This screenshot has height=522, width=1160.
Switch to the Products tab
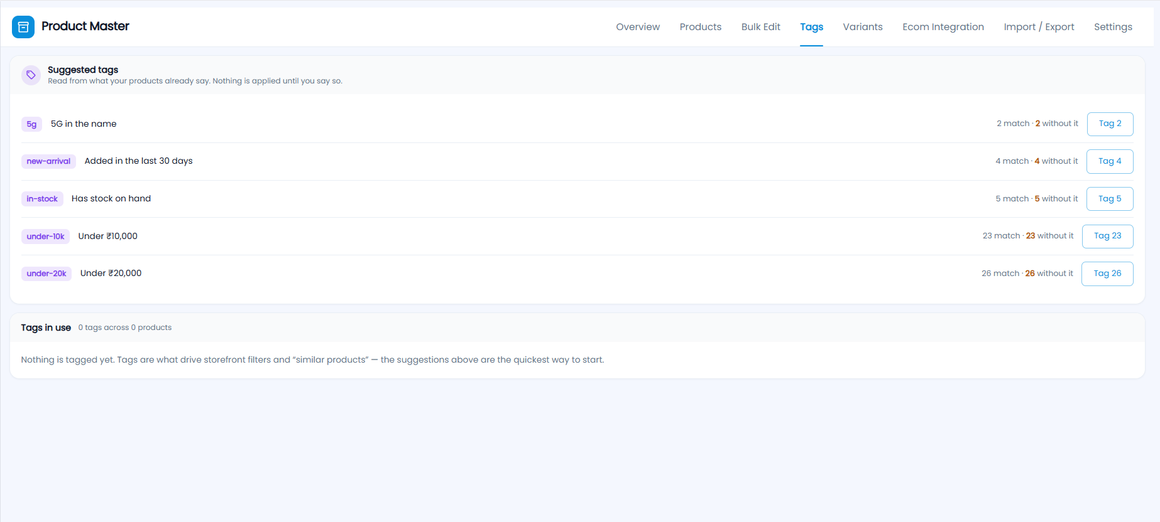701,27
